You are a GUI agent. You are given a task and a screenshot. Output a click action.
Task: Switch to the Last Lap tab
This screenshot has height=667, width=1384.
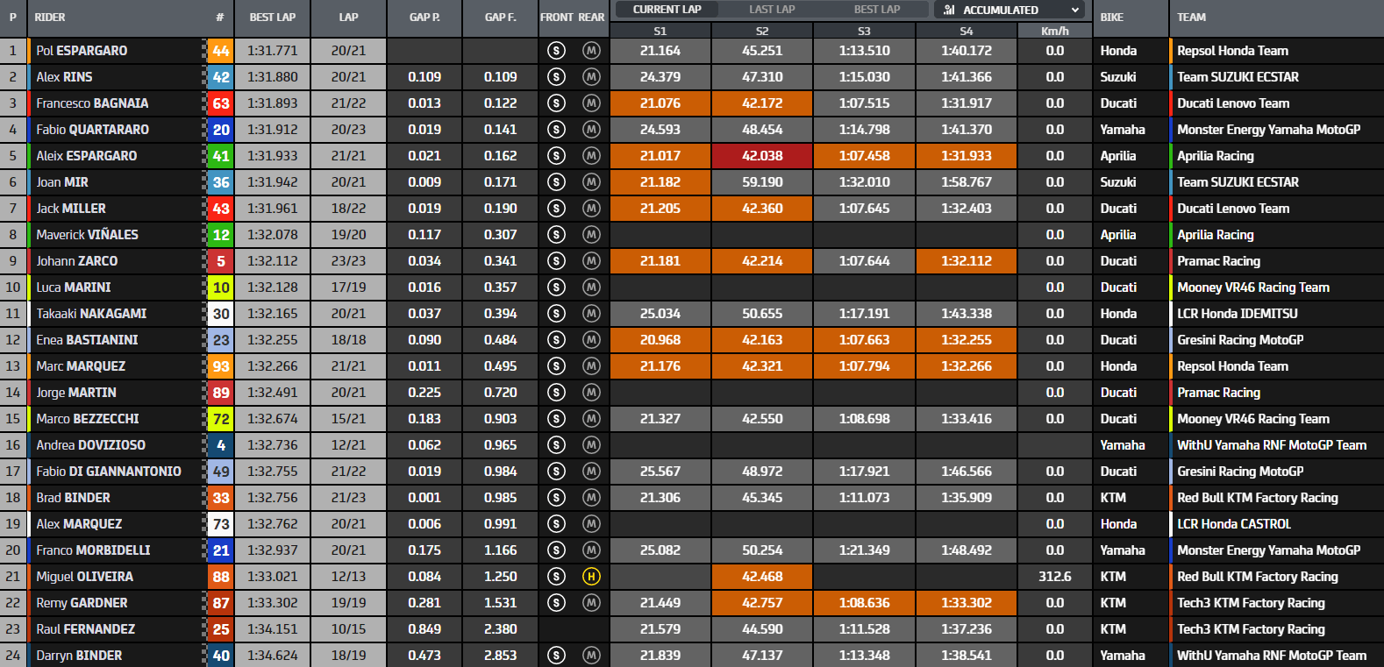[x=772, y=10]
